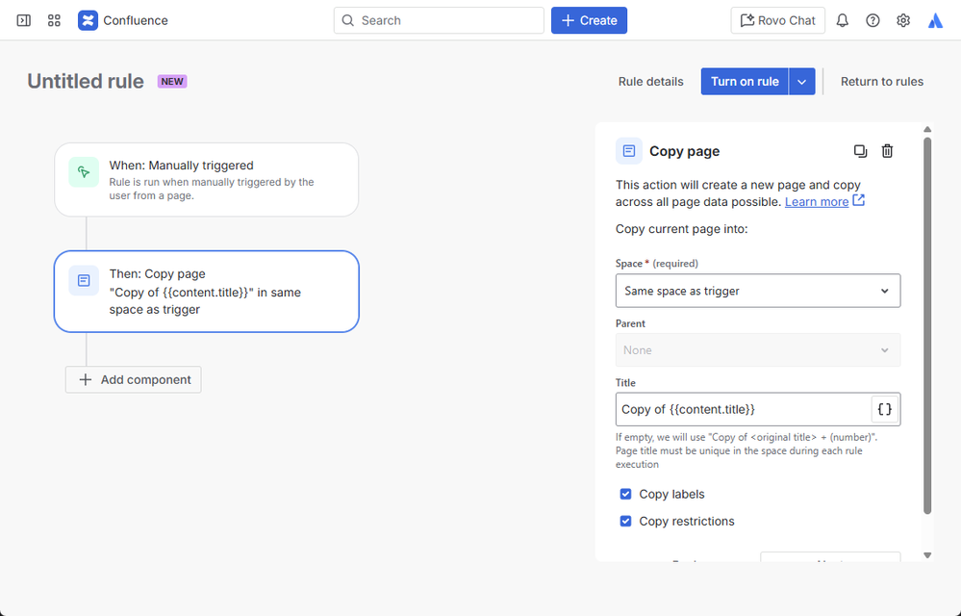Open the settings gear icon
The image size is (961, 616).
point(903,20)
